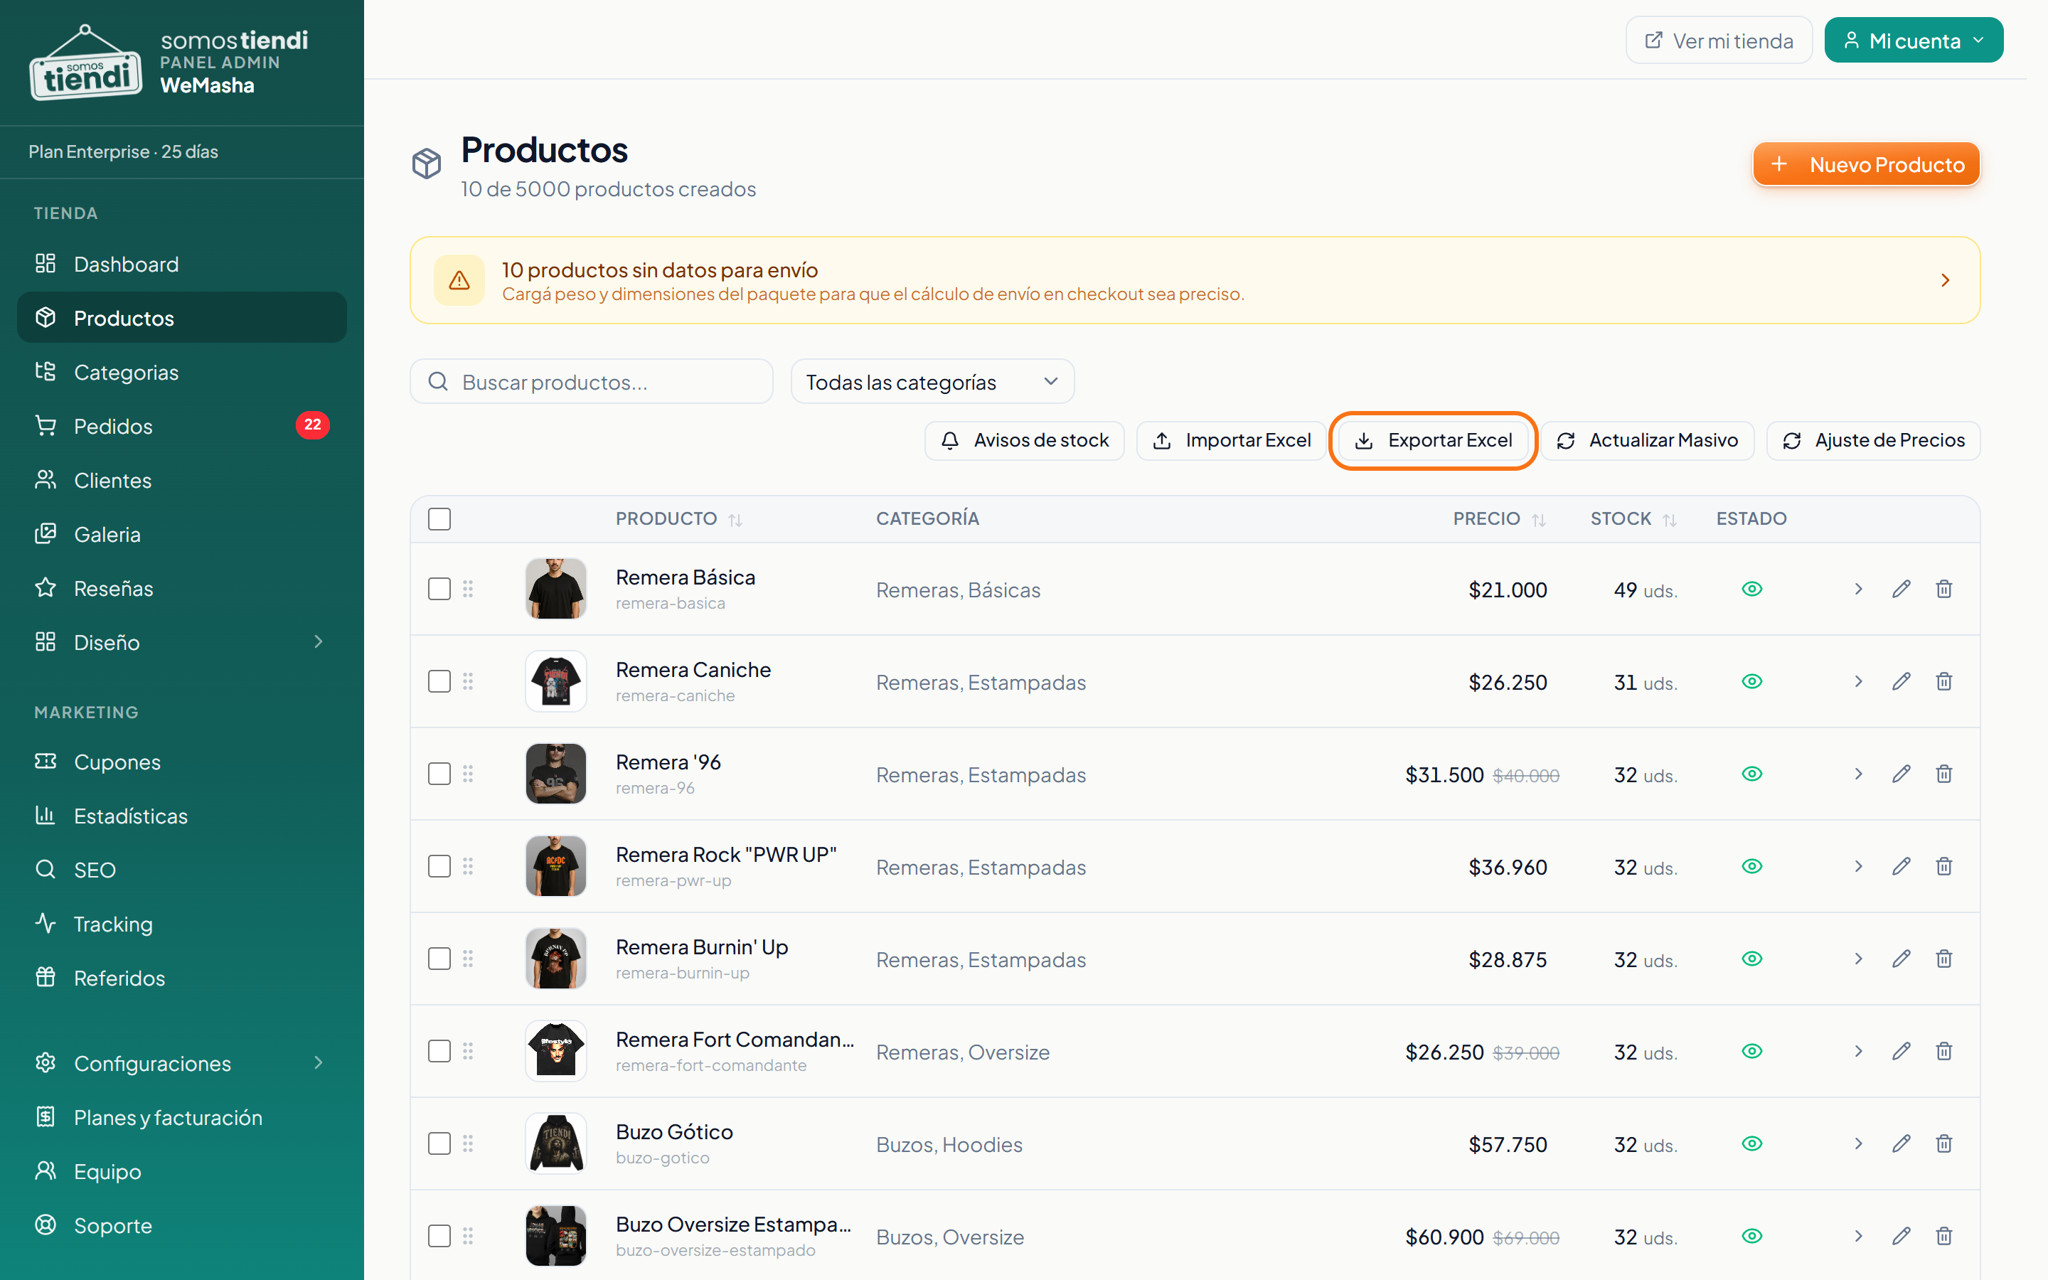Edit Remera Básica with pencil icon
Image resolution: width=2048 pixels, height=1280 pixels.
pyautogui.click(x=1901, y=590)
